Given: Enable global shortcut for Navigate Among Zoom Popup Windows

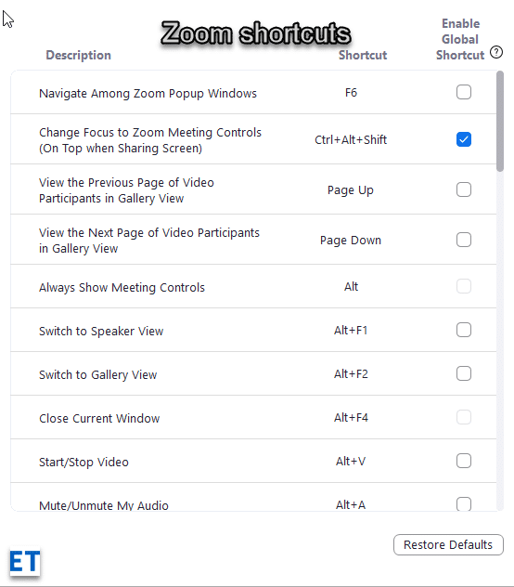Looking at the screenshot, I should (464, 92).
